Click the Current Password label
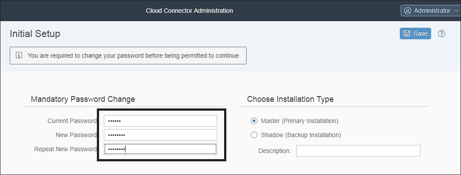 pyautogui.click(x=72, y=121)
